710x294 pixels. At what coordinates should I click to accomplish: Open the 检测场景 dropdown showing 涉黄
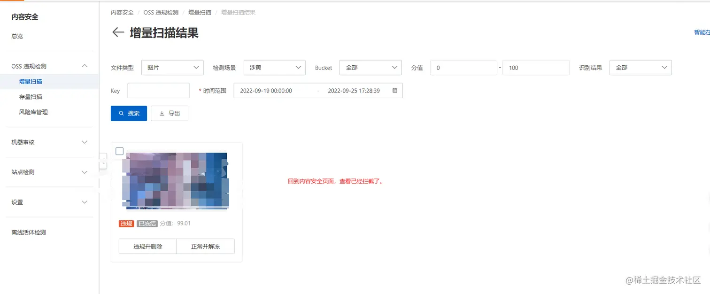point(274,67)
